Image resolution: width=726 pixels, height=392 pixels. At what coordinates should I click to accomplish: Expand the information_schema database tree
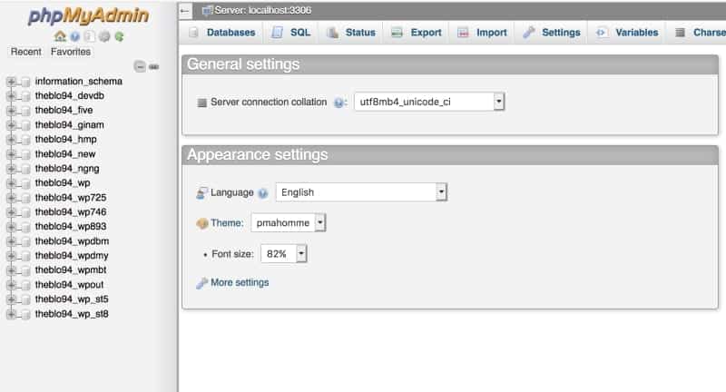[x=12, y=82]
